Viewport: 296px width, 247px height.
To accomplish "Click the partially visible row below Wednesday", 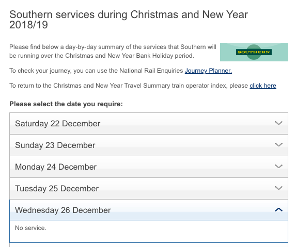I will pos(149,245).
